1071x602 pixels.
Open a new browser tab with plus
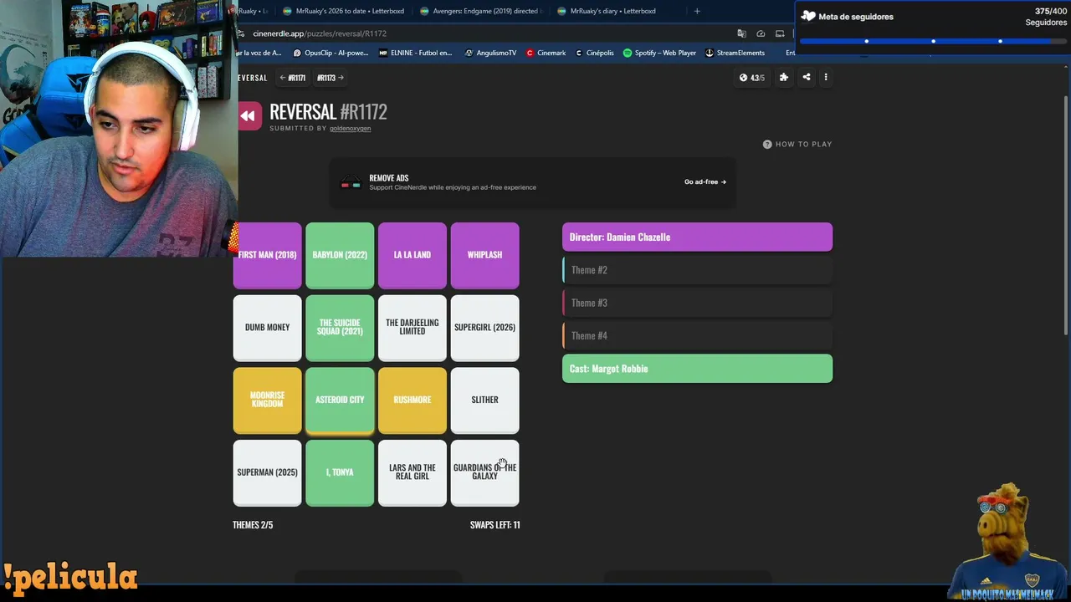click(x=697, y=12)
